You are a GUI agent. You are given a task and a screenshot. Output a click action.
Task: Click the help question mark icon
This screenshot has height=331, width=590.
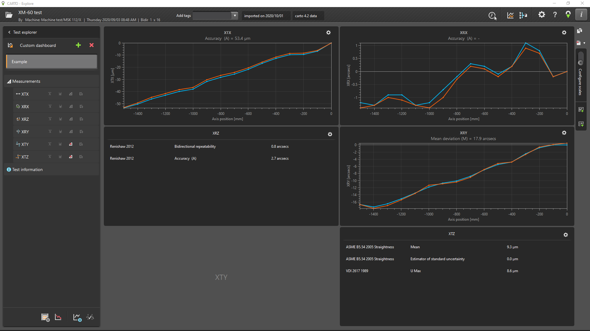click(555, 15)
